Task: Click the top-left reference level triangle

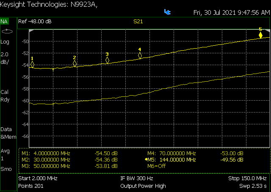Action: [31, 31]
